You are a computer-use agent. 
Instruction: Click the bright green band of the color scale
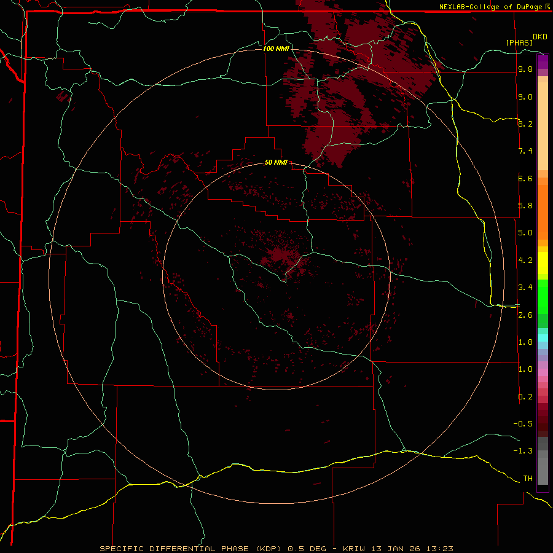(543, 297)
